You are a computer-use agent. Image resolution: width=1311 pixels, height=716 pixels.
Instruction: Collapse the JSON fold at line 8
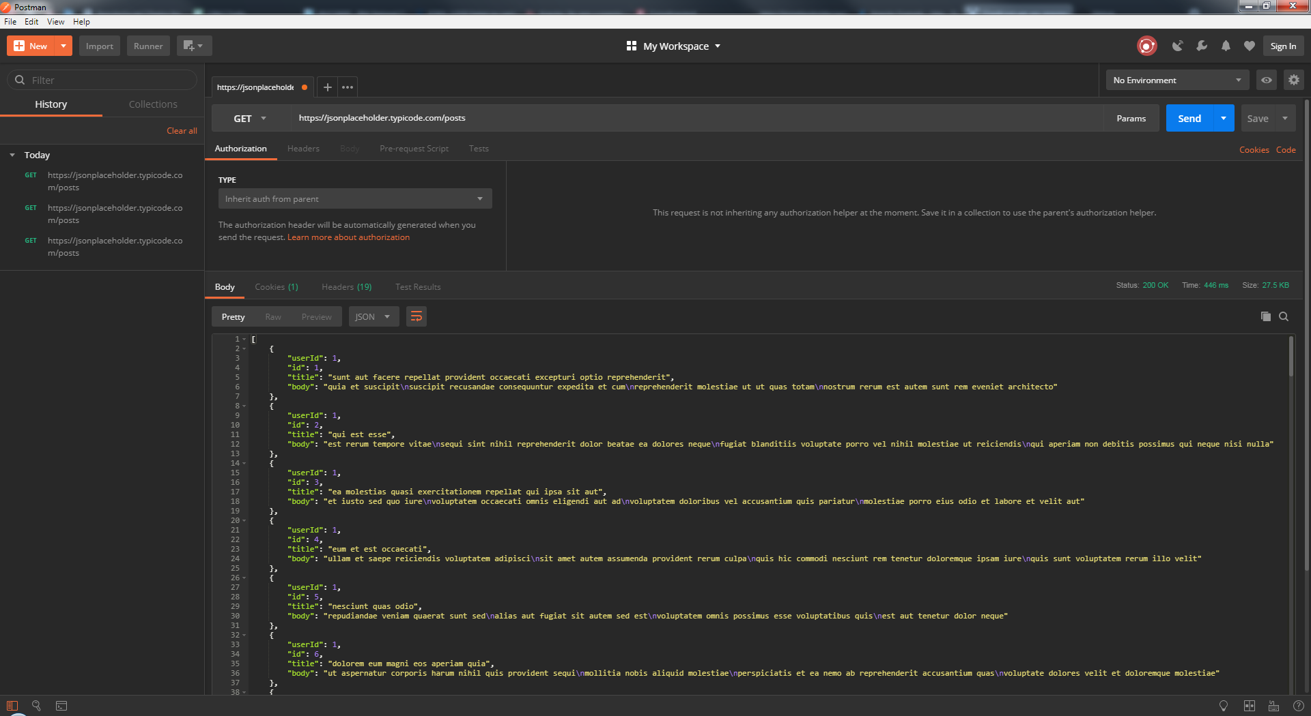(244, 406)
